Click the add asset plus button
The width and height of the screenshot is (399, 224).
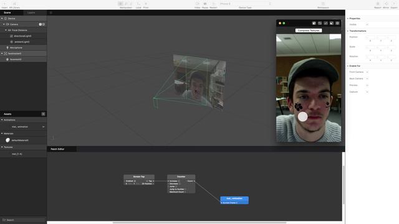(43, 114)
